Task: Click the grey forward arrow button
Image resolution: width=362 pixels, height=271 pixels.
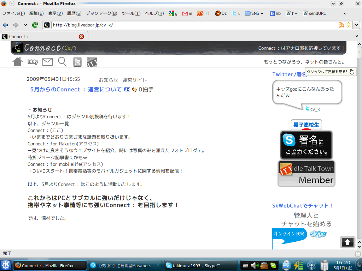Action: click(16, 25)
